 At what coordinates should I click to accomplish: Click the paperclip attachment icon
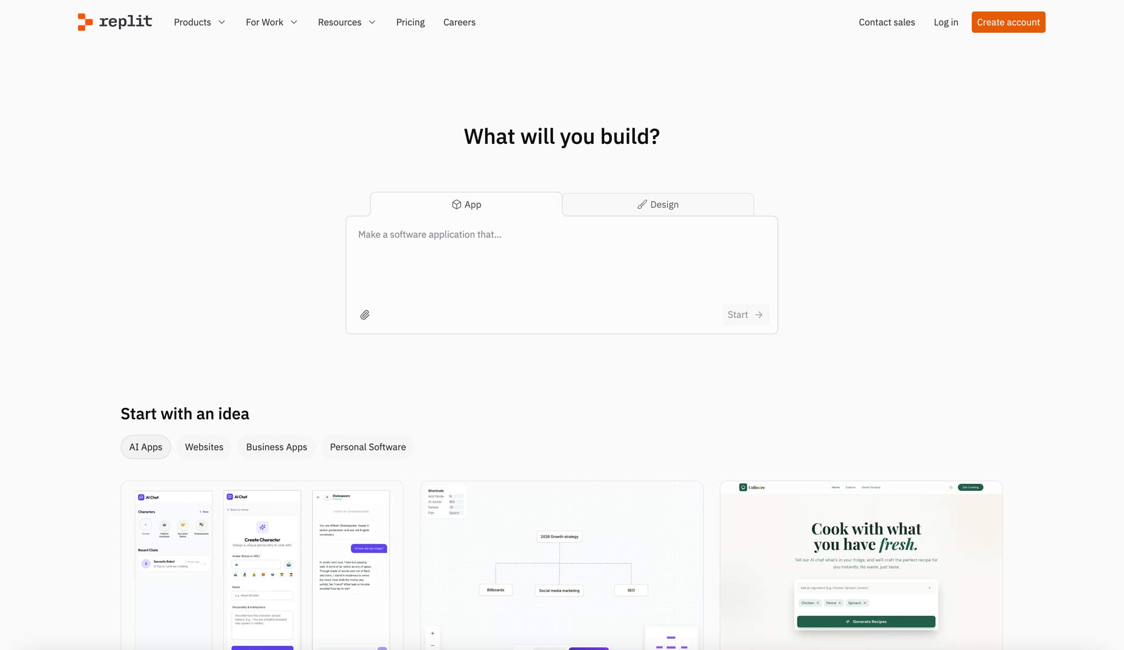coord(365,314)
